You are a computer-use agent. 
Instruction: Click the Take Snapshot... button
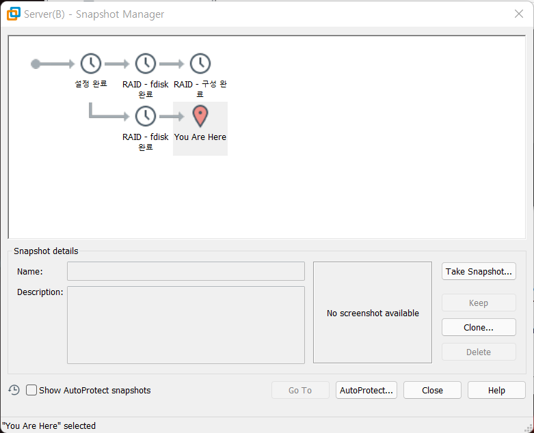[479, 271]
